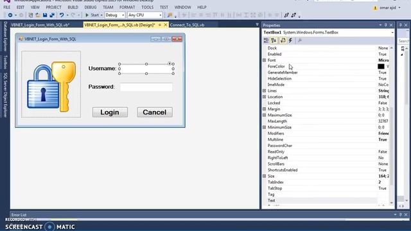Screen dimensions: 411x231
Task: Open Properties window position dropdown arrow
Action: click(x=380, y=25)
